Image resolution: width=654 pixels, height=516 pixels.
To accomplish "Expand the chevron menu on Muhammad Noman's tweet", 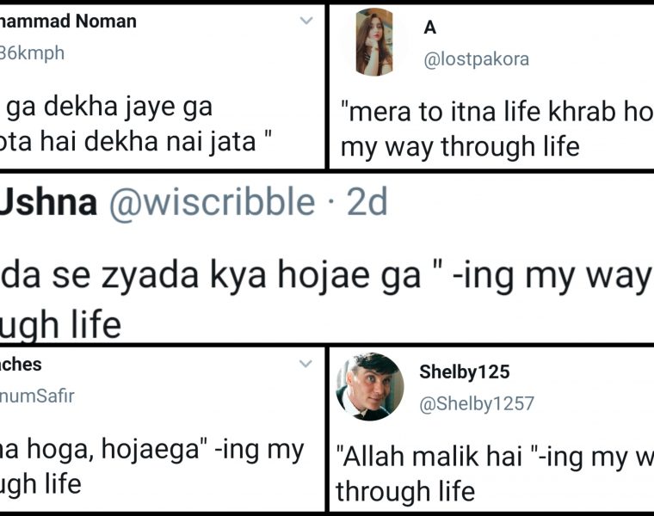I will point(306,21).
